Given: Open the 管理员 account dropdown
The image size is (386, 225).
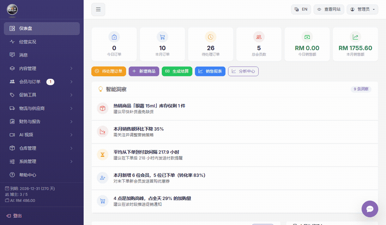Looking at the screenshot, I should (362, 9).
